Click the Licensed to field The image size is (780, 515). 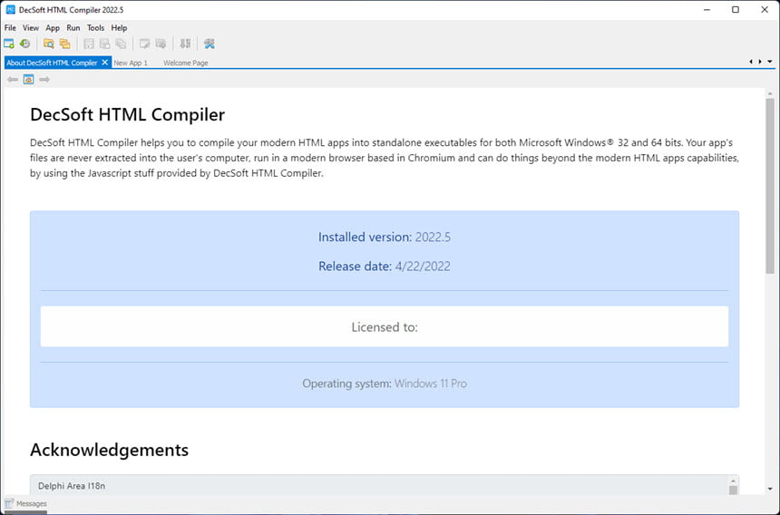(x=385, y=326)
